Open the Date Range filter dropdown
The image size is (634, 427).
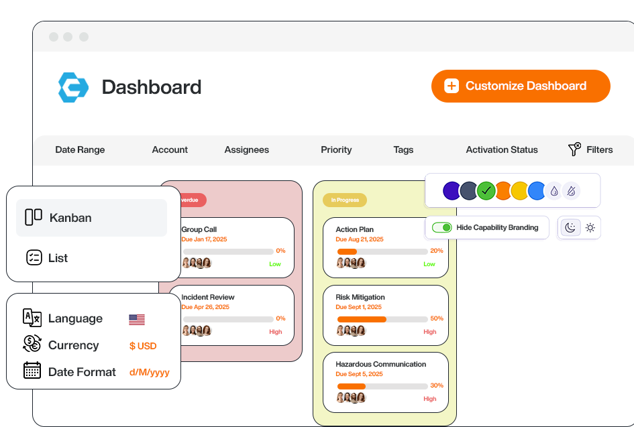pos(80,149)
